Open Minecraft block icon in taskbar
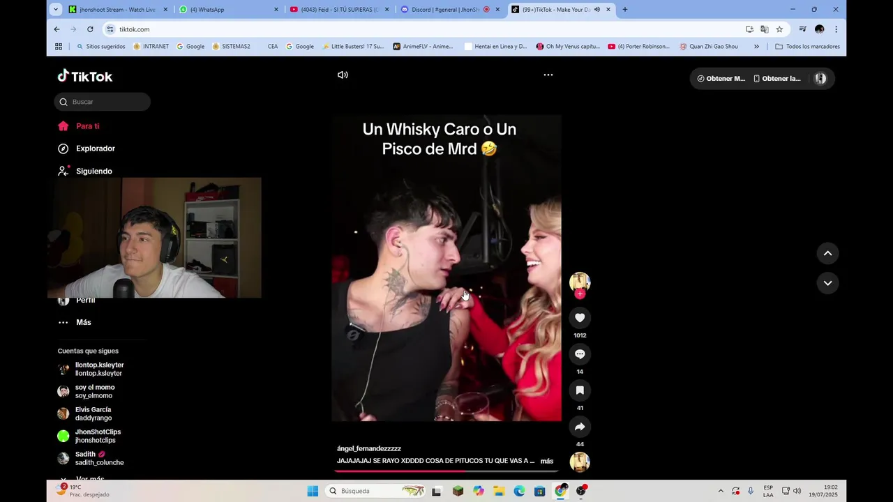The height and width of the screenshot is (502, 893). [458, 491]
